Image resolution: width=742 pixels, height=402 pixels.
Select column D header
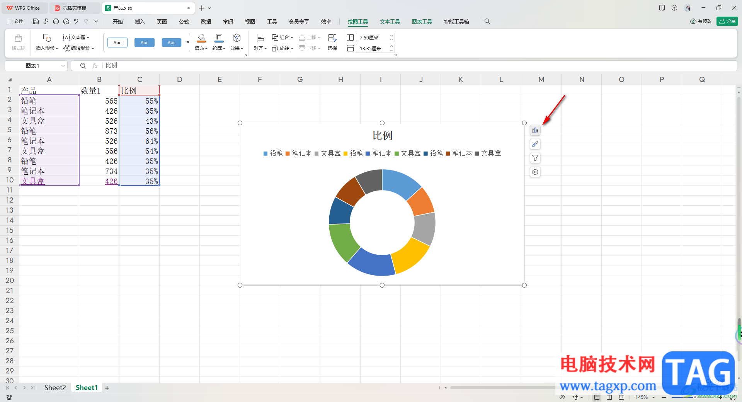coord(180,80)
